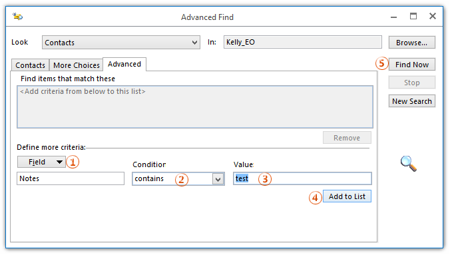Expand the Field dropdown button
The width and height of the screenshot is (450, 255).
(x=41, y=162)
